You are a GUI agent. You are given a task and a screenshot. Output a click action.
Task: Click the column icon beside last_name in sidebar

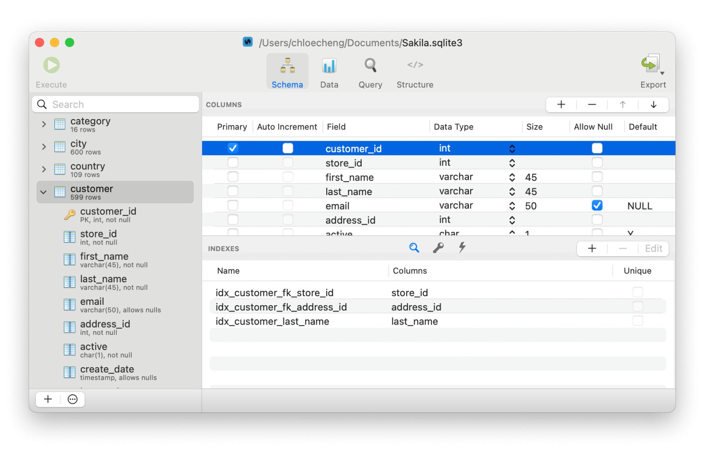click(70, 282)
